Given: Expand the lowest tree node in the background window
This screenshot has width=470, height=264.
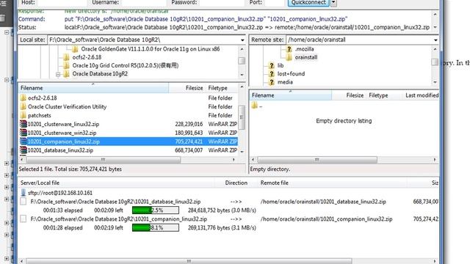Looking at the screenshot, I should tap(7, 258).
